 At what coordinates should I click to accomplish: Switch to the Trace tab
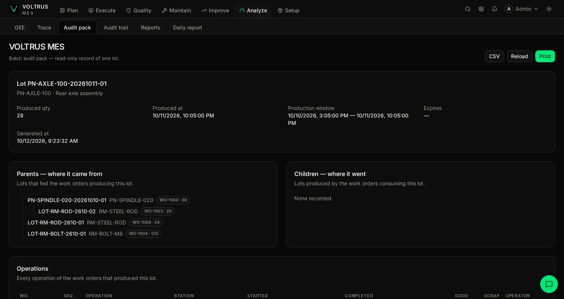click(x=44, y=28)
